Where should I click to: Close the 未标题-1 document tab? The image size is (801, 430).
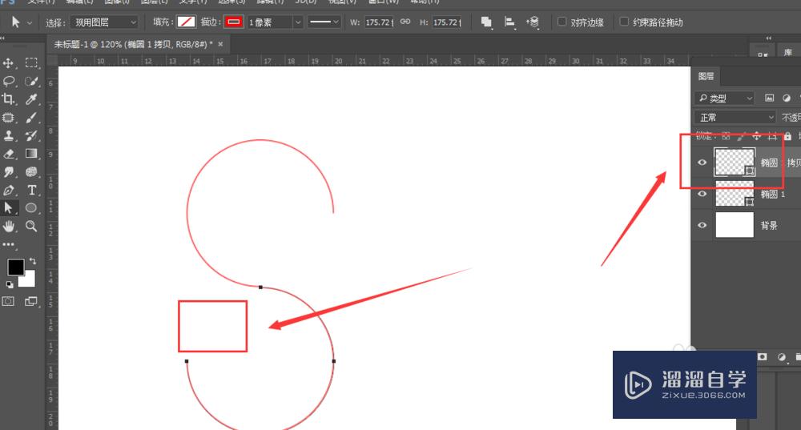coord(221,44)
